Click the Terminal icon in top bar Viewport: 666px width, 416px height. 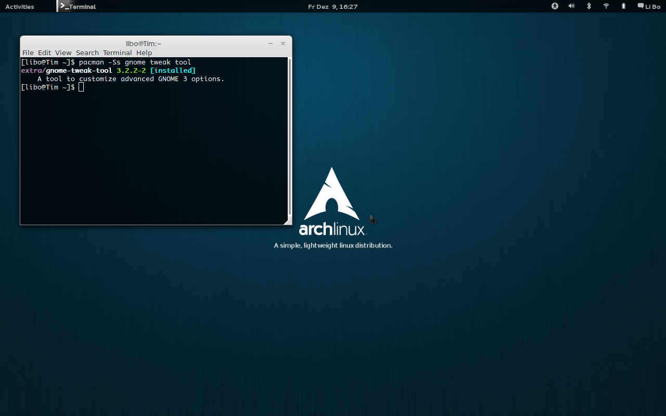point(64,6)
